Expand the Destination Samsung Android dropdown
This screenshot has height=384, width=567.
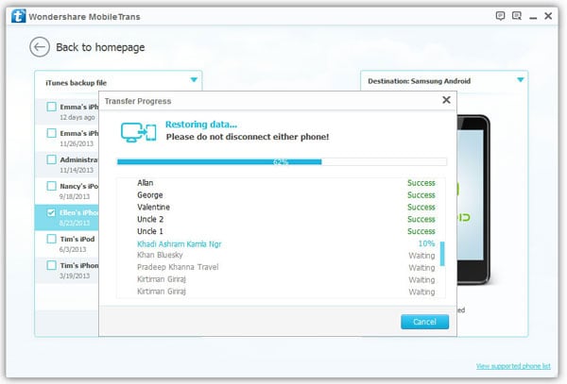click(x=521, y=80)
